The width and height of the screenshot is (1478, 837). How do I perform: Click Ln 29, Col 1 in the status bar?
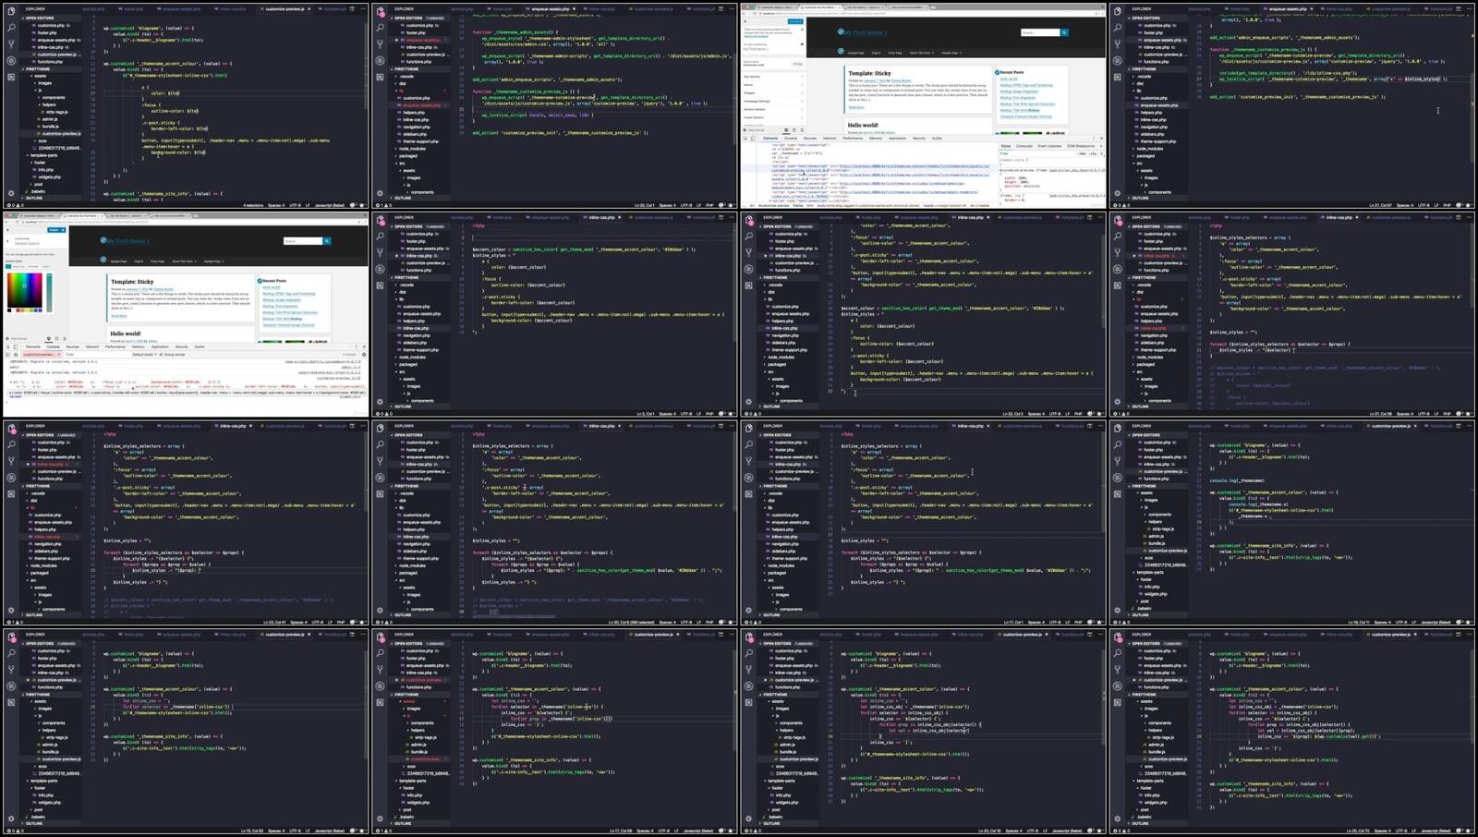(x=645, y=205)
